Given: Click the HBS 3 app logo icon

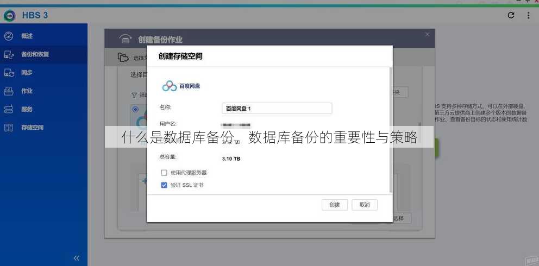Looking at the screenshot, I should [x=10, y=15].
